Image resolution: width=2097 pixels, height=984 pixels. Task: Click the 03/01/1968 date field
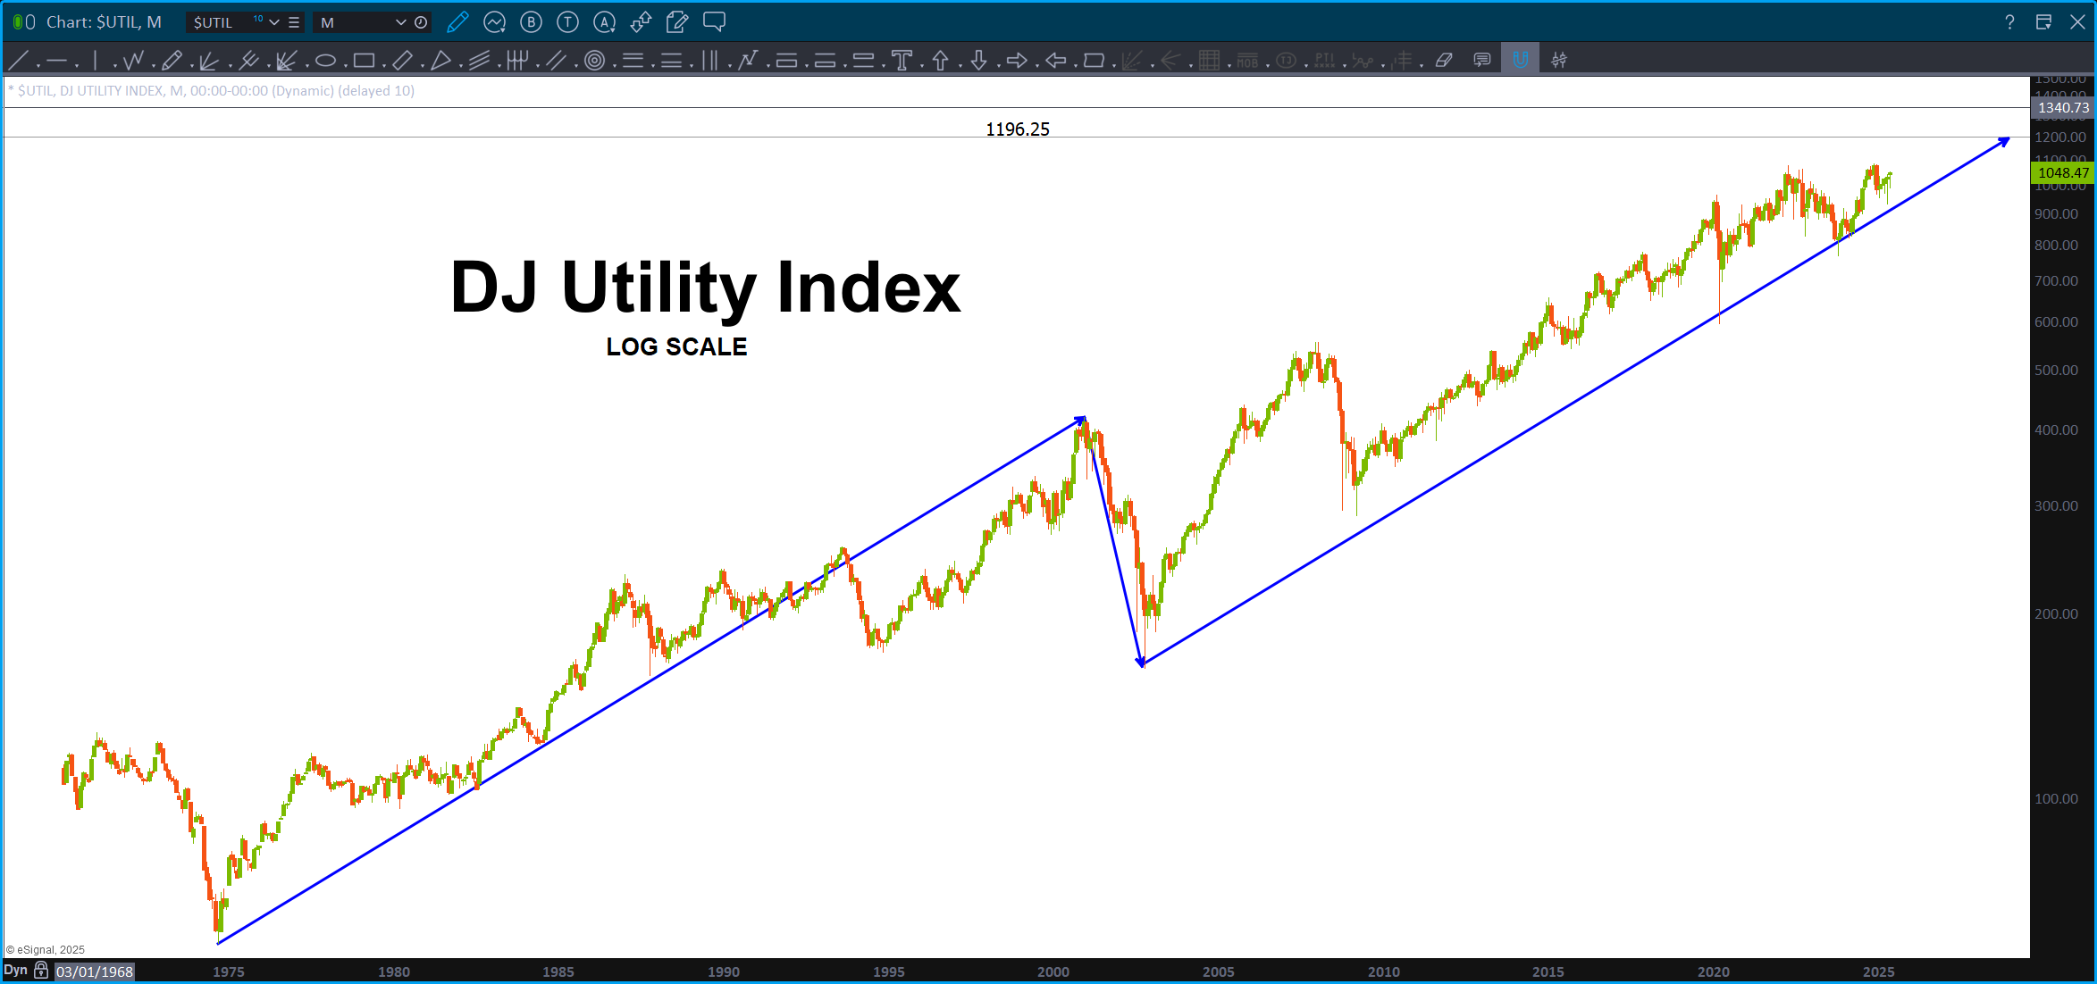[x=95, y=971]
